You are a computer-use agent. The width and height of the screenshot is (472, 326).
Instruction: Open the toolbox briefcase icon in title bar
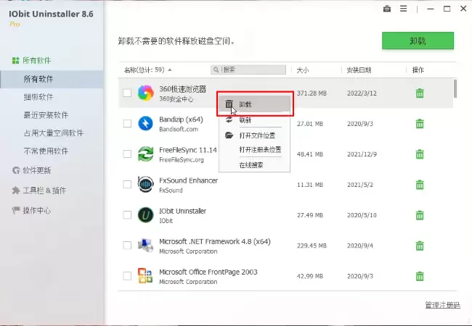(387, 9)
